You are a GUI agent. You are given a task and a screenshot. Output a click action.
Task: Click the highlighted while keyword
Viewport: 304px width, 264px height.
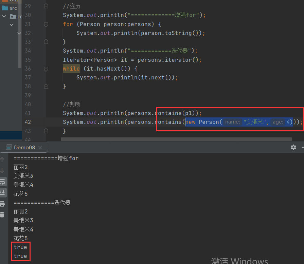click(x=71, y=69)
